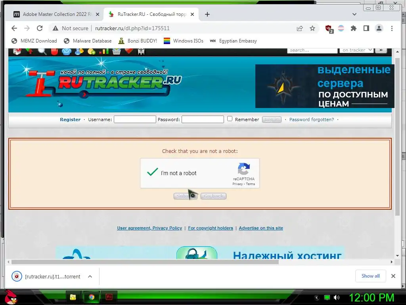
Task: Click the single user with orange icon
Action: (x=79, y=51)
